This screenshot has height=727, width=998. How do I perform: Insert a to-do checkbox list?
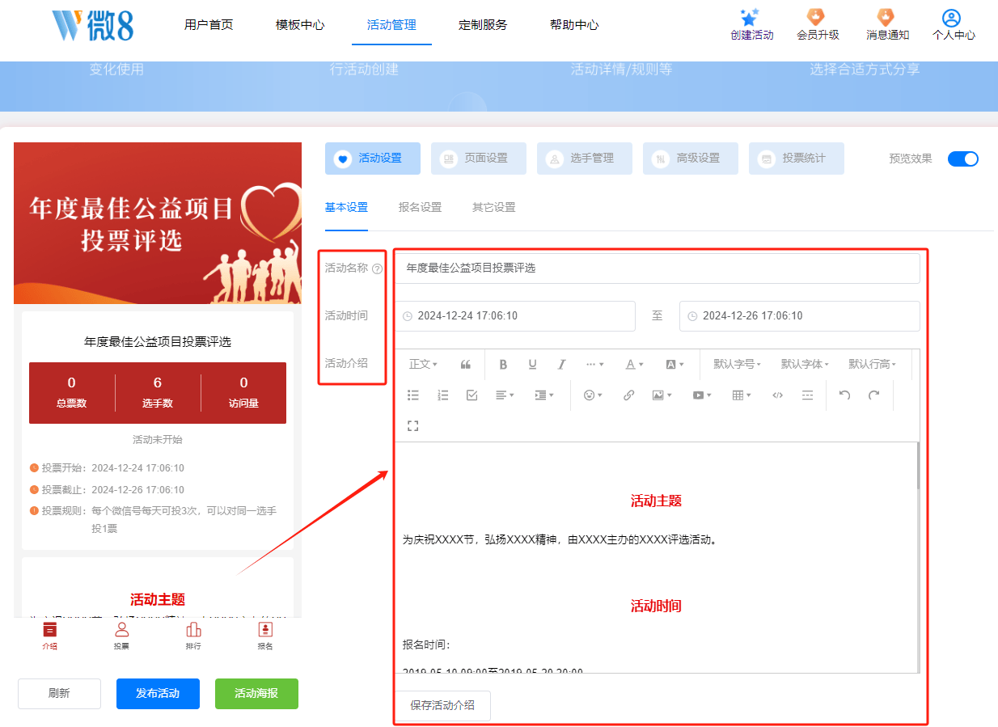coord(472,395)
